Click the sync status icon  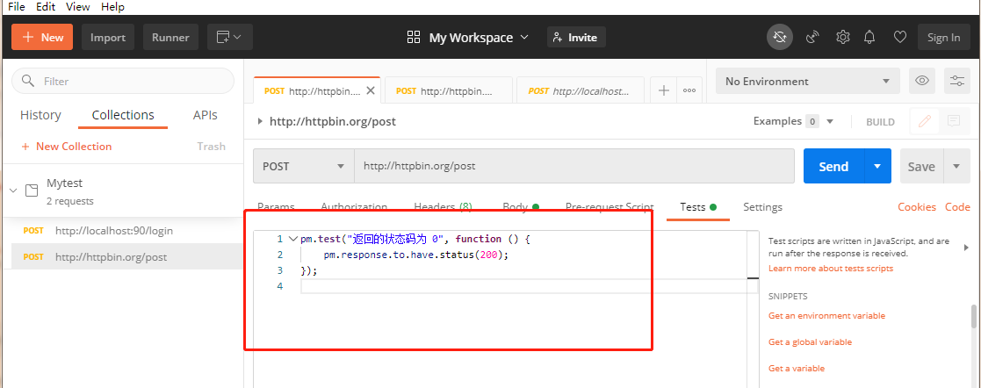click(x=780, y=38)
